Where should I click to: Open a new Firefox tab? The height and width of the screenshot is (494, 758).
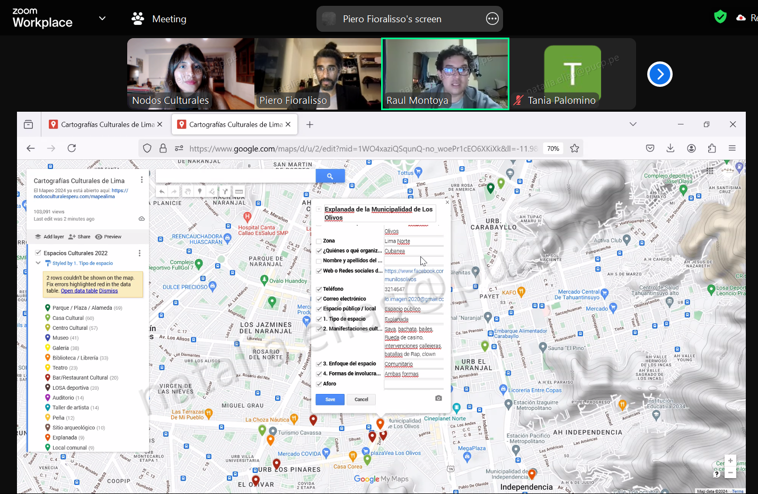310,124
